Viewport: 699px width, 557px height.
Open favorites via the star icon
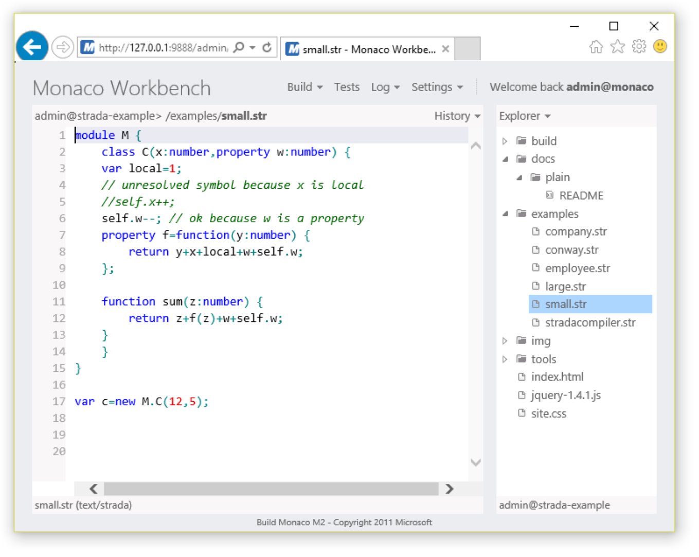click(x=617, y=47)
